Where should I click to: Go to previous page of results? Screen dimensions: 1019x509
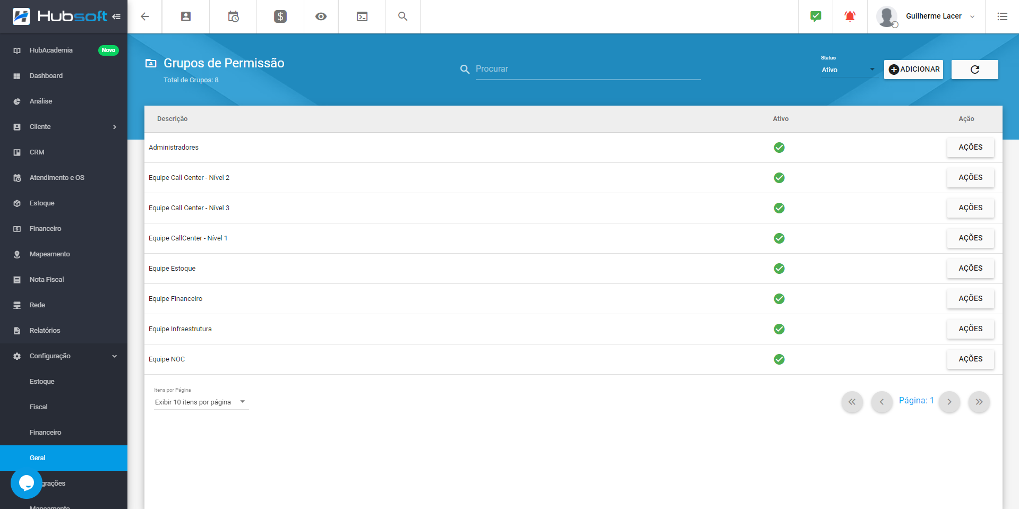(881, 402)
